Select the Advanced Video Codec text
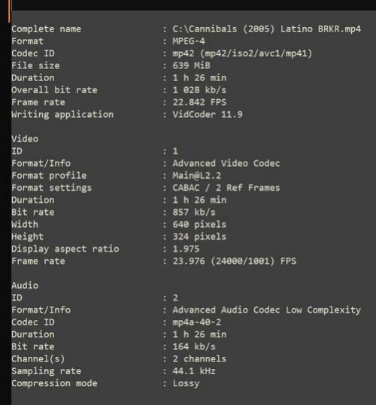 226,163
